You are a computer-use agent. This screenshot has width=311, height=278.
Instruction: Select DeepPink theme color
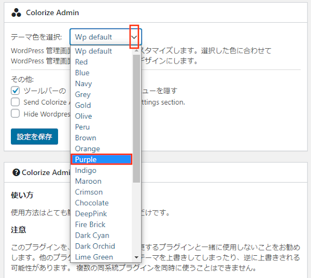(102, 214)
